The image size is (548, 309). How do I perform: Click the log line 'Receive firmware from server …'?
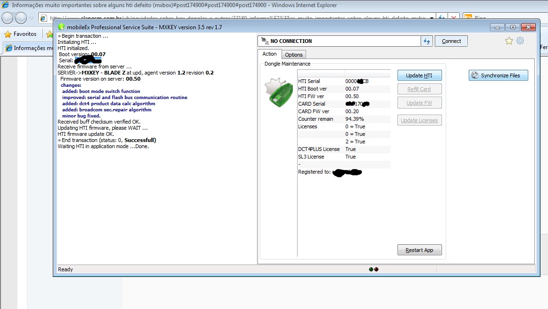click(95, 67)
